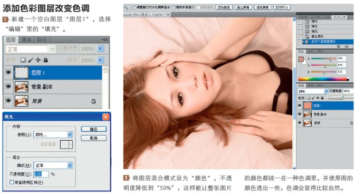Switch to 通道 tab in left panel
355x194 pixels.
[x=26, y=40]
